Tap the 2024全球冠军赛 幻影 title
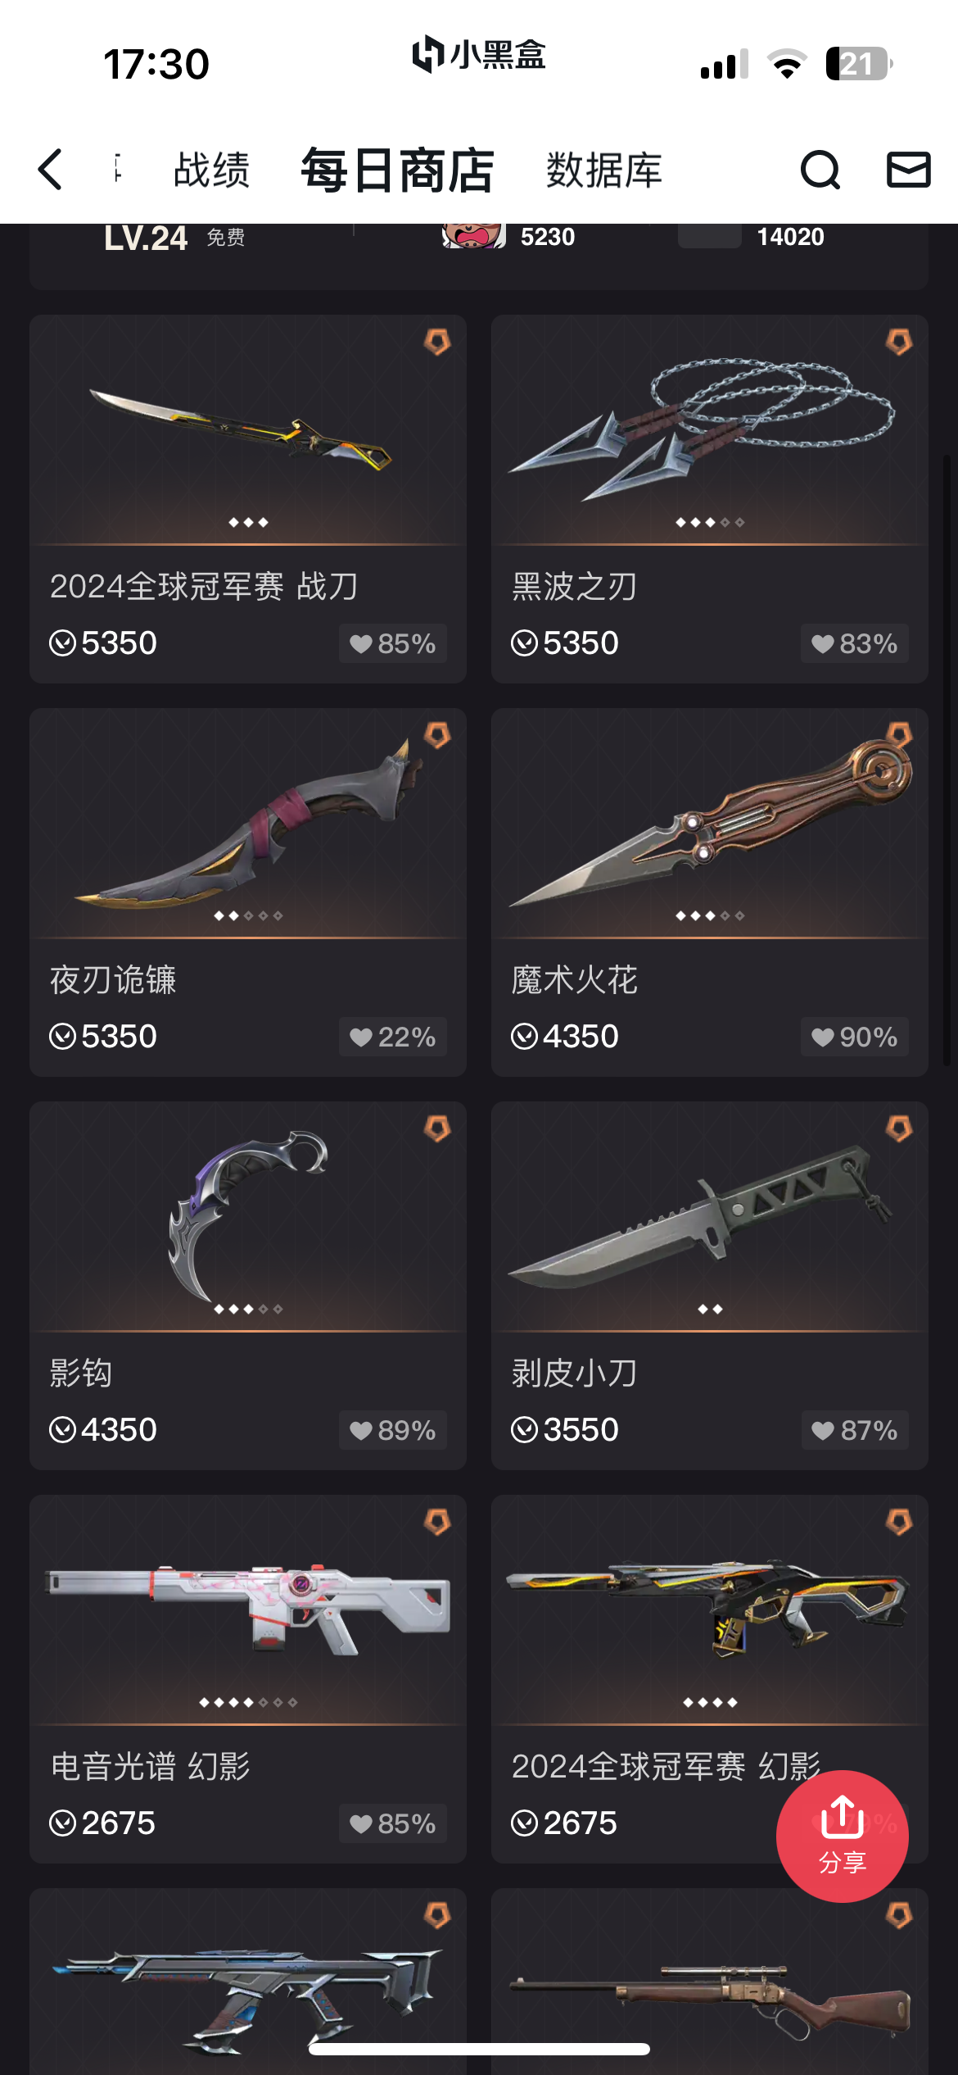 (666, 1766)
